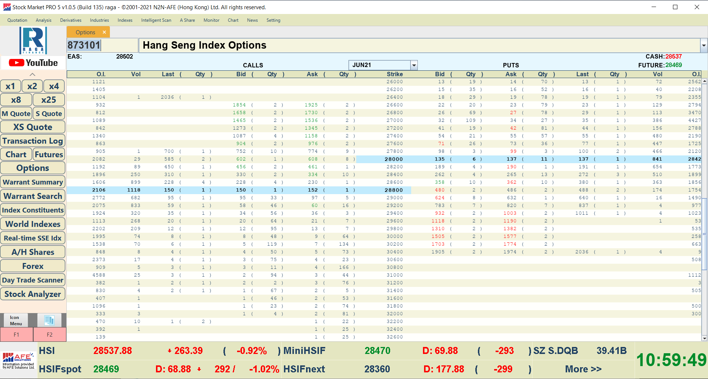
Task: Open the Derivatives menu
Action: 70,20
